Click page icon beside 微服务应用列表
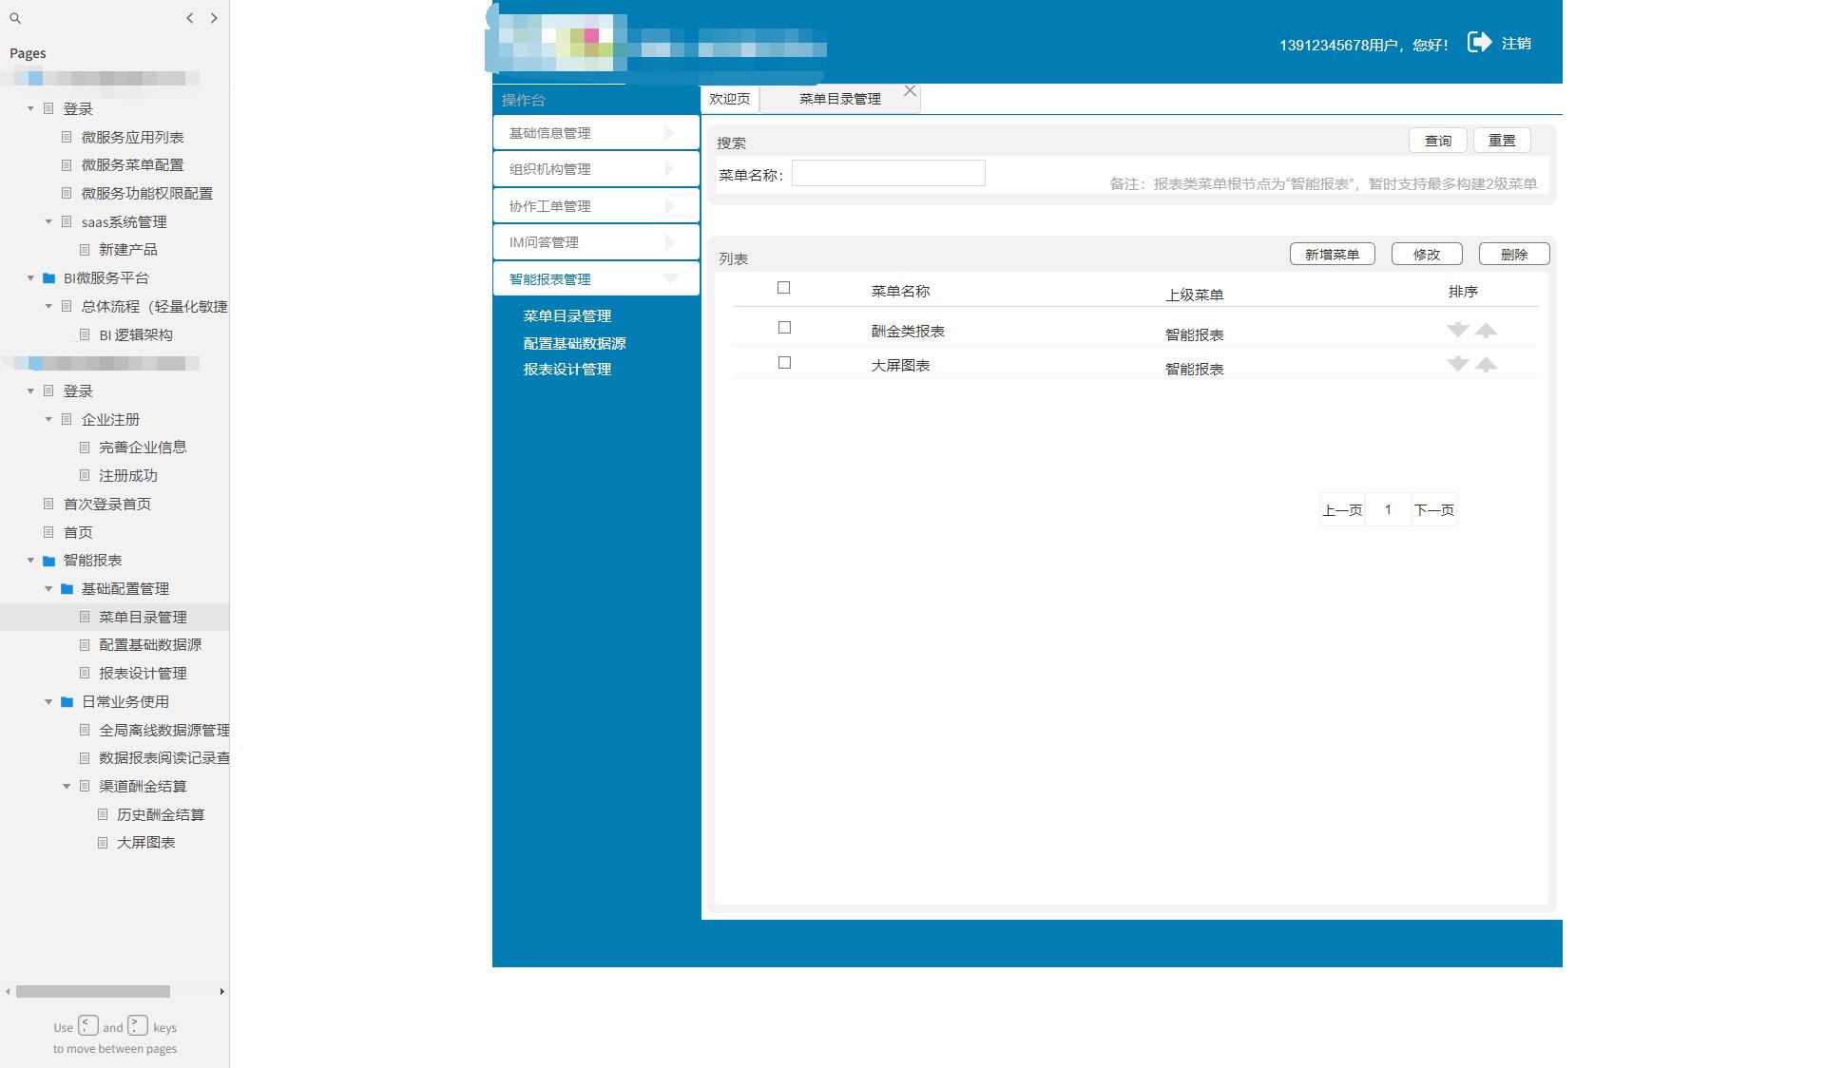This screenshot has width=1825, height=1068. (x=67, y=137)
